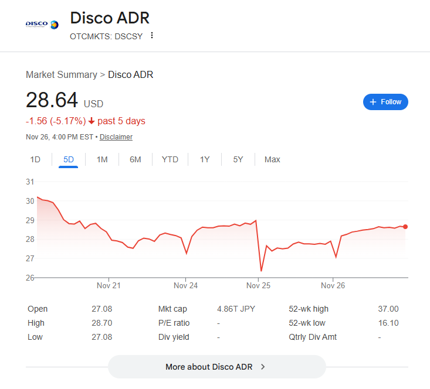Click the Nov 24 axis label
The image size is (430, 389).
[185, 285]
